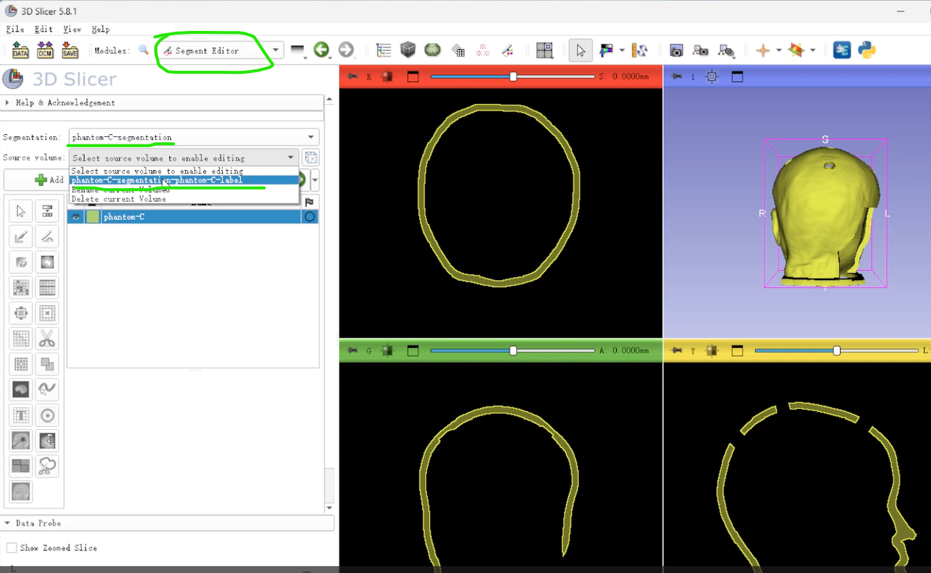Open the File menu
931x573 pixels.
[15, 29]
